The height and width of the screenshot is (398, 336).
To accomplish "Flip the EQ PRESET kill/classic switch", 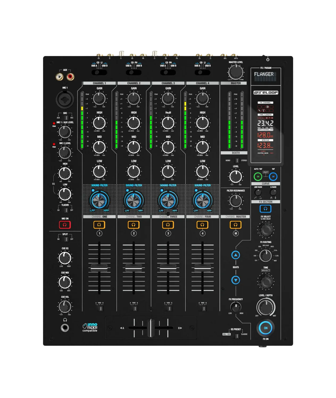I will (237, 336).
